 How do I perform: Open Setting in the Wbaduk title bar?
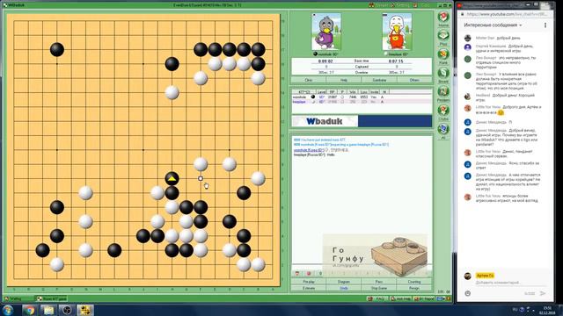(400, 5)
